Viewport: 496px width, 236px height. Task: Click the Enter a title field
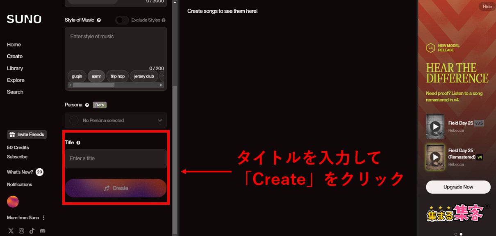(116, 158)
